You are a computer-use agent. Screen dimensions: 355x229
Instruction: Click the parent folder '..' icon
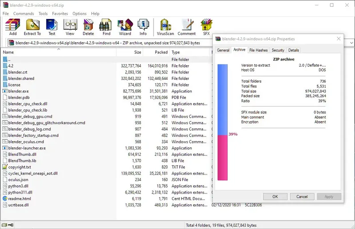(5, 59)
